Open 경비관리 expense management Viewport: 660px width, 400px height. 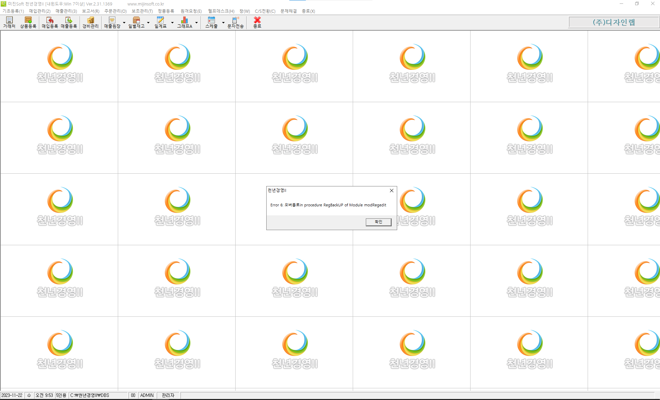pyautogui.click(x=91, y=22)
